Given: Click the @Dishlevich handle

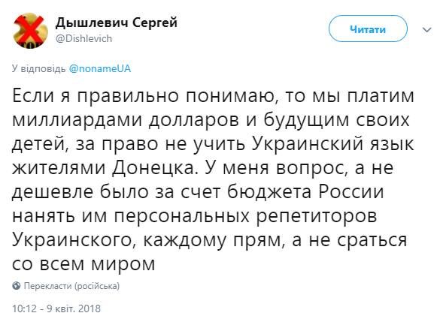Looking at the screenshot, I should pyautogui.click(x=83, y=38).
